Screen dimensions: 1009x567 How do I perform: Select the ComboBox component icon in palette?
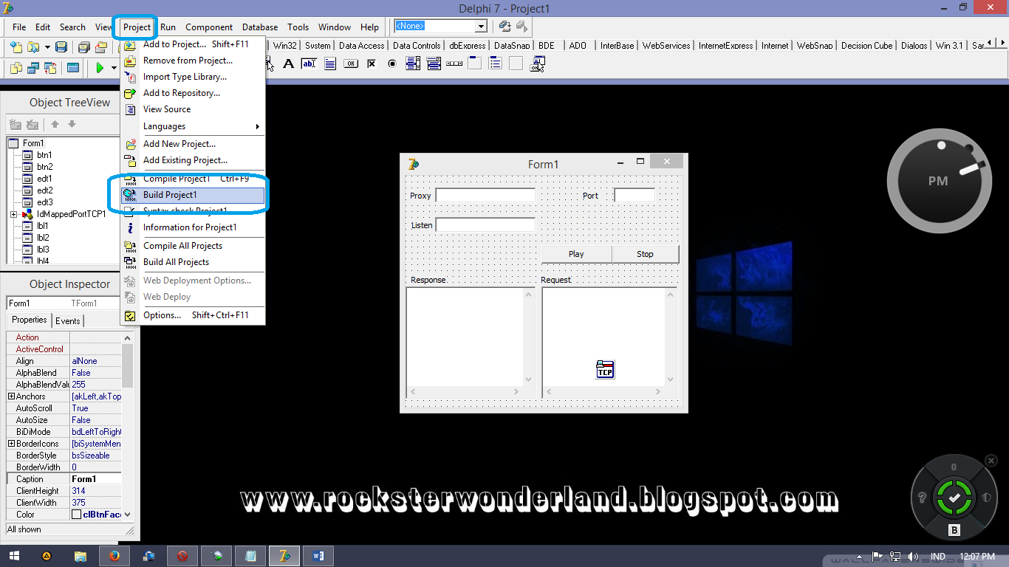pos(434,64)
